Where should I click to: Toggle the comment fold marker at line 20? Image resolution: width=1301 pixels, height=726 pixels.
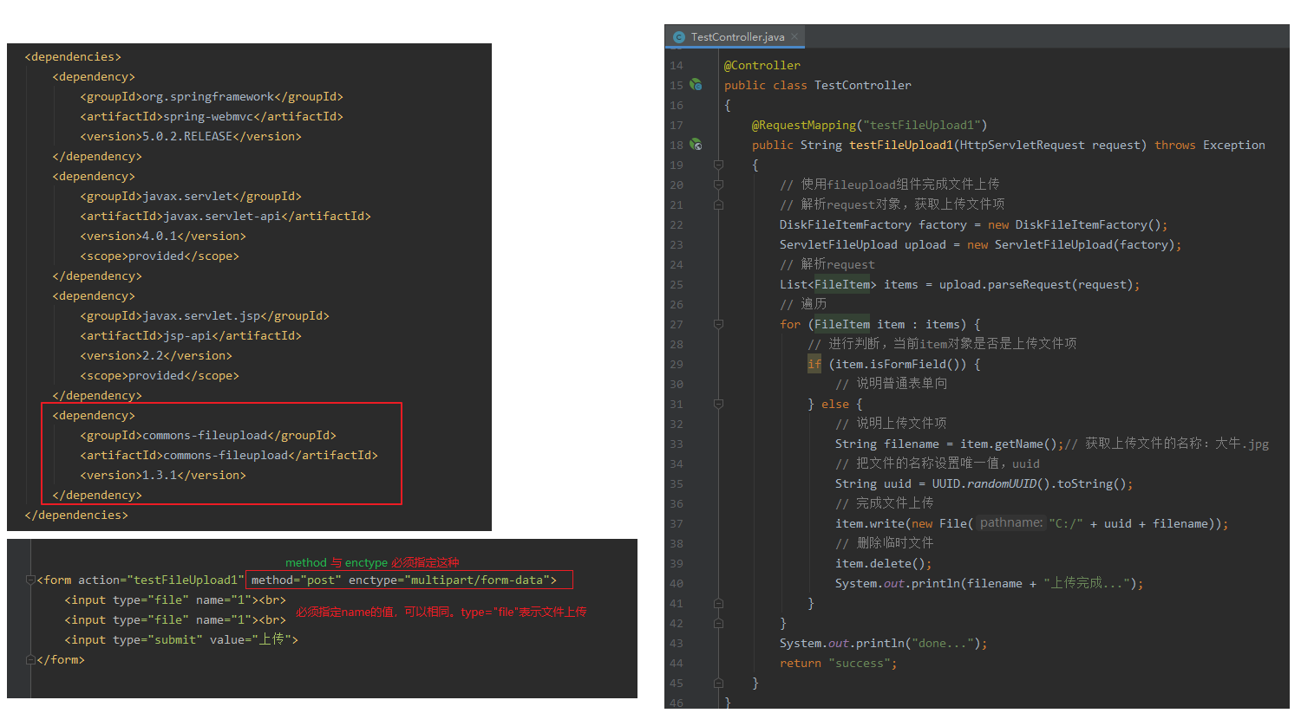(x=718, y=185)
